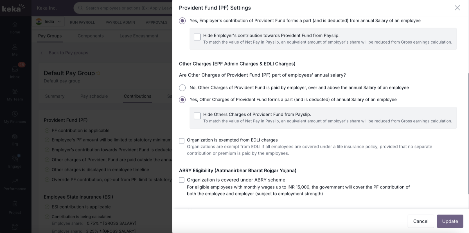The image size is (469, 233).
Task: Click the Back to Pay groups arrow
Action: [x=42, y=53]
